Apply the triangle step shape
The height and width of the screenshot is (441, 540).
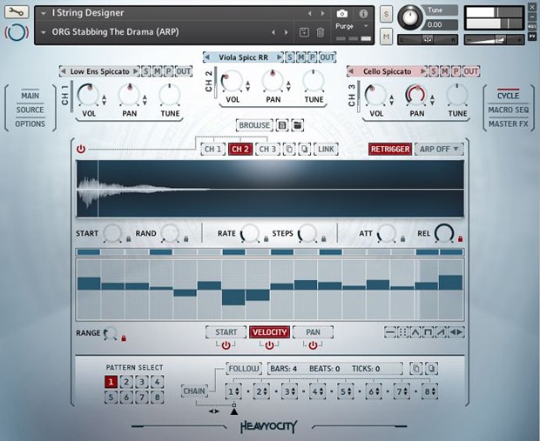click(415, 332)
